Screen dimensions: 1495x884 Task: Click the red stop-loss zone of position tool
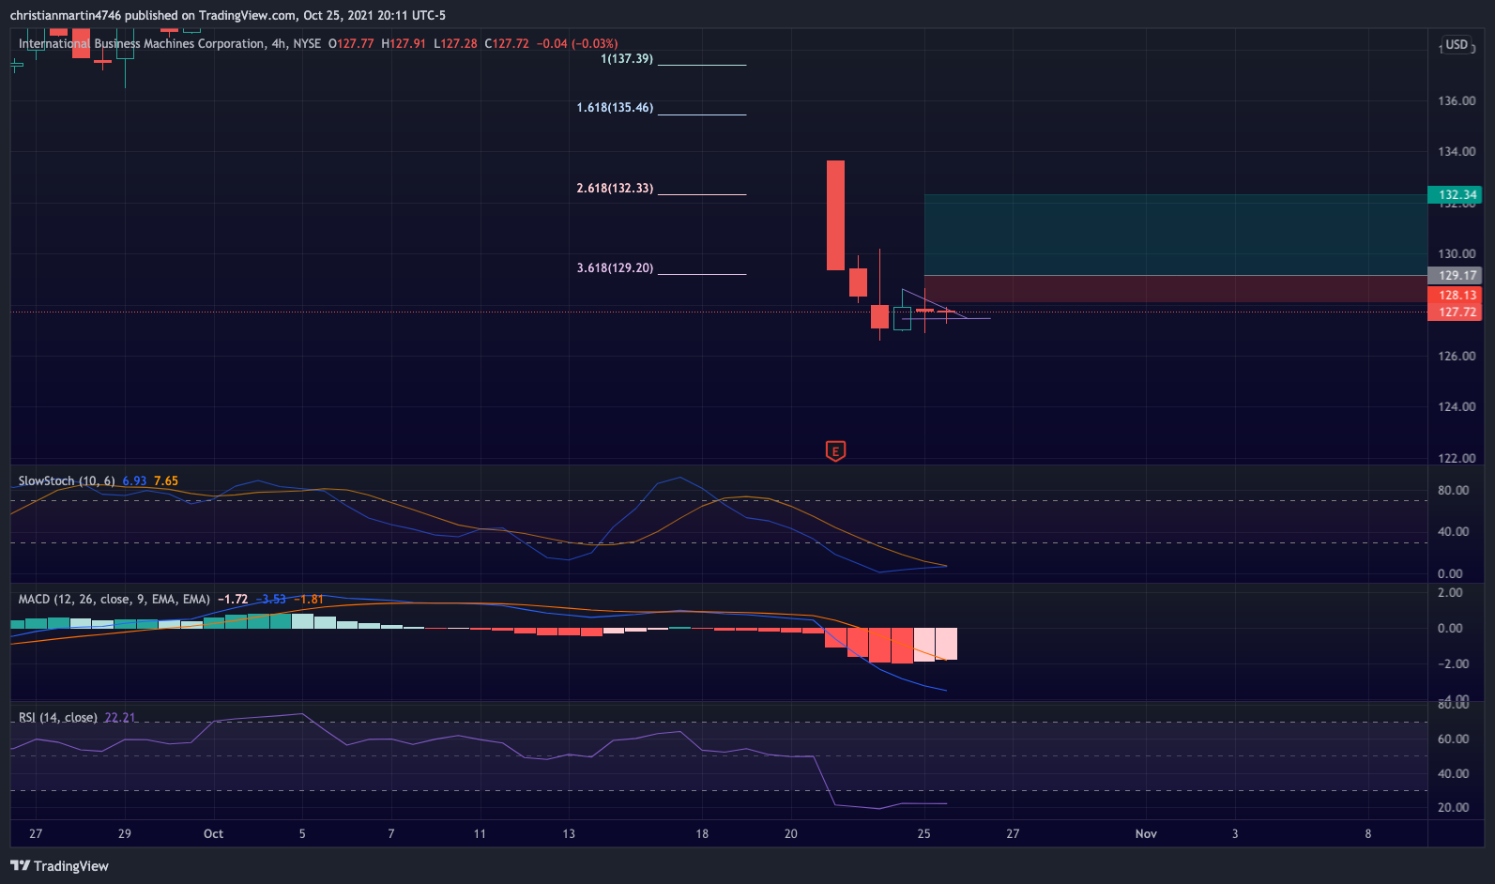(1175, 288)
